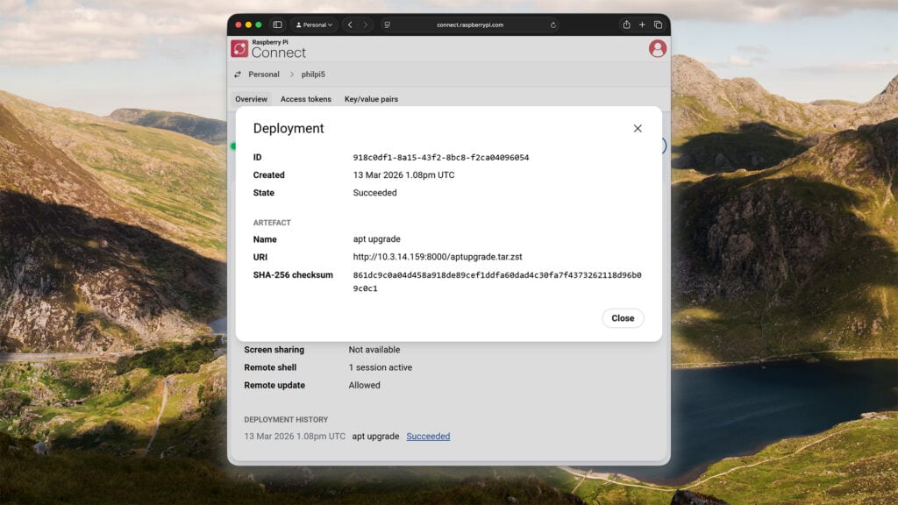The height and width of the screenshot is (505, 898).
Task: Click the page settings icon in address bar
Action: [388, 25]
